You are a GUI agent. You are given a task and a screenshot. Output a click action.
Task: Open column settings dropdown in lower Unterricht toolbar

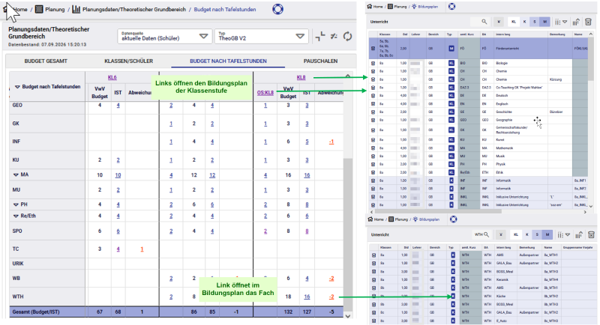564,234
